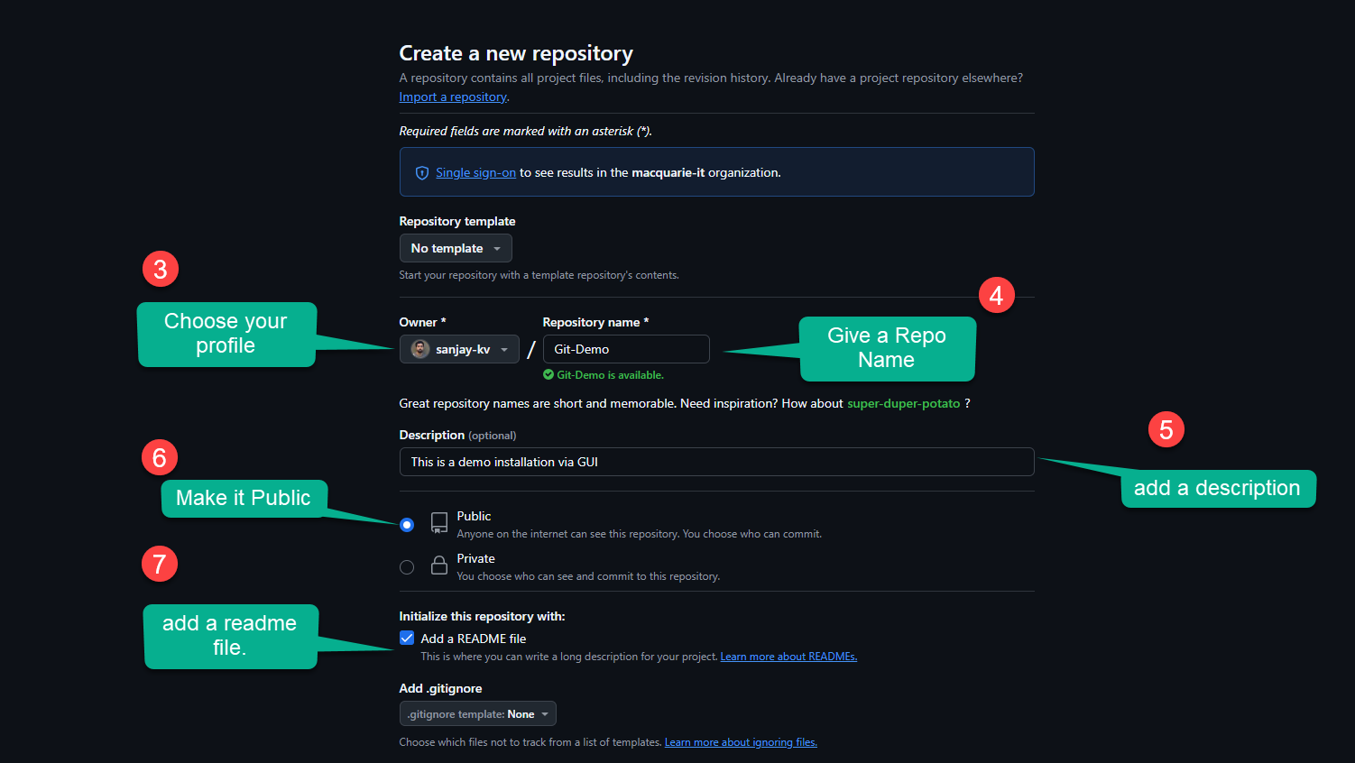This screenshot has width=1355, height=763.
Task: Click inside the Repository name field
Action: point(626,349)
